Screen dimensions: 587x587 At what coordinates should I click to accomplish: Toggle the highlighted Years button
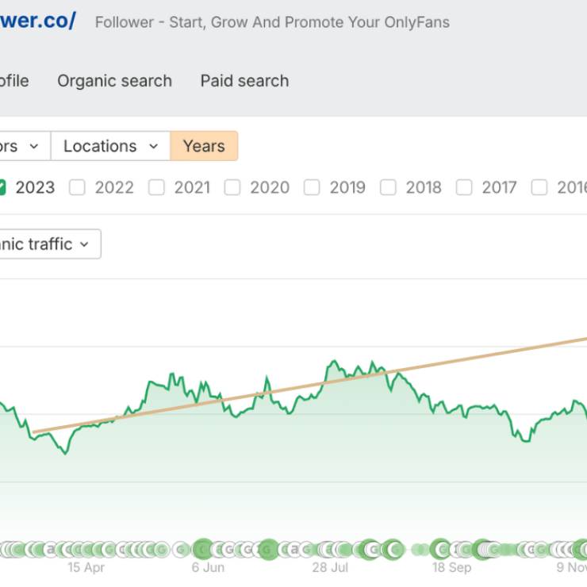click(x=204, y=146)
